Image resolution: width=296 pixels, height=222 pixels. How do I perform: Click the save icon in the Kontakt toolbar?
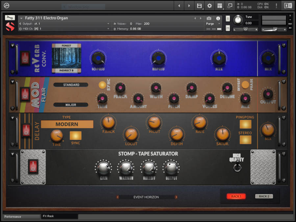click(x=200, y=6)
